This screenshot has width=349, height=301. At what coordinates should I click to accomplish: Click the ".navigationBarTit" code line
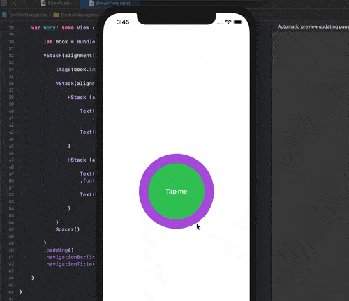(x=69, y=257)
